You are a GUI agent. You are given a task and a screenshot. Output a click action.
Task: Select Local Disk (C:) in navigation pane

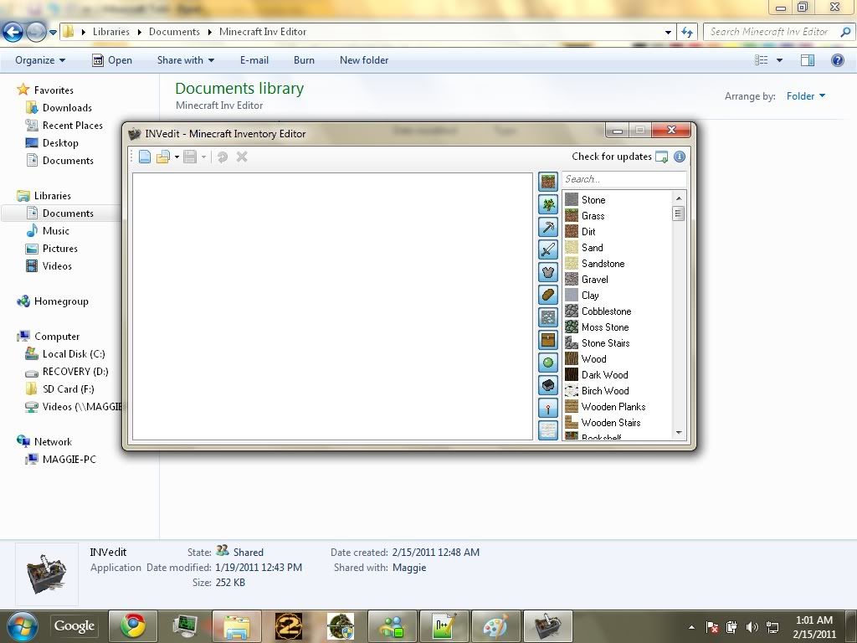pyautogui.click(x=74, y=354)
